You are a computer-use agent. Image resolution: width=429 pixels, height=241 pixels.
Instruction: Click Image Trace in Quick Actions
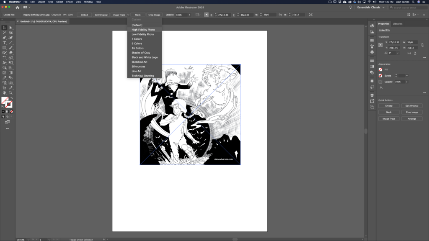pos(389,119)
